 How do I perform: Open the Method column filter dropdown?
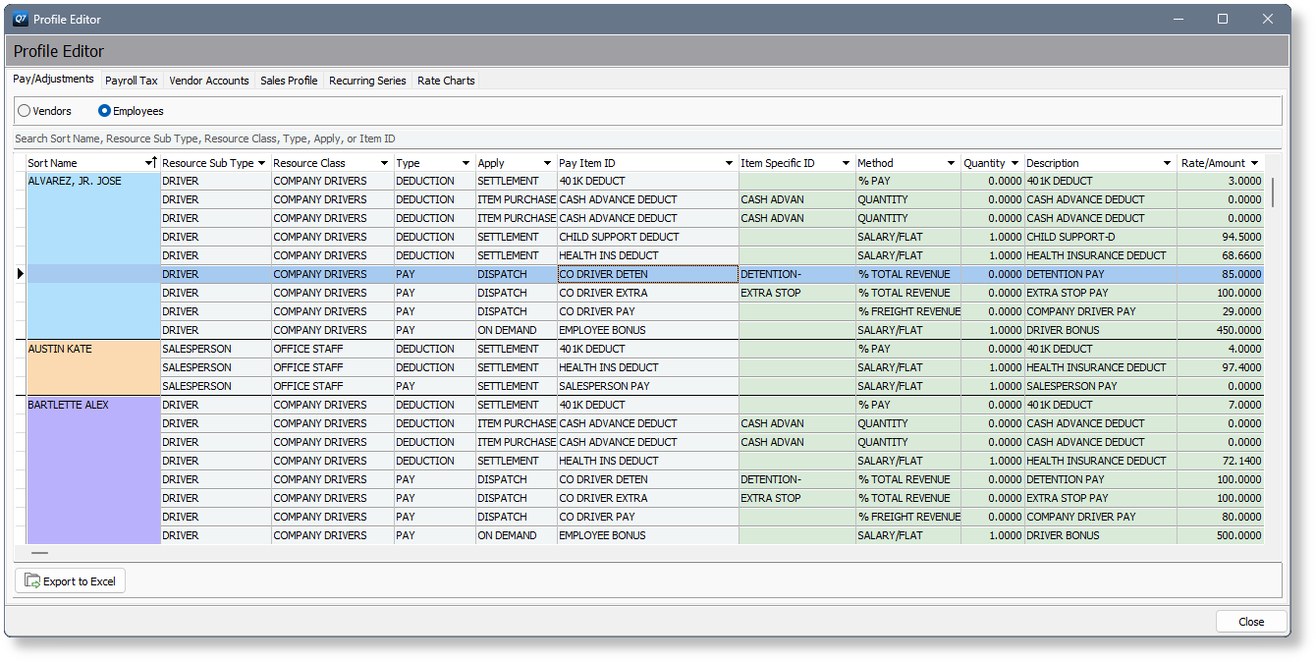click(x=951, y=163)
